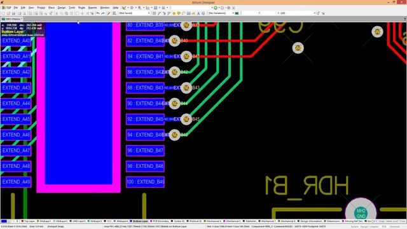The image size is (407, 229).
Task: Select the Bottom Layer tab
Action: [139, 221]
